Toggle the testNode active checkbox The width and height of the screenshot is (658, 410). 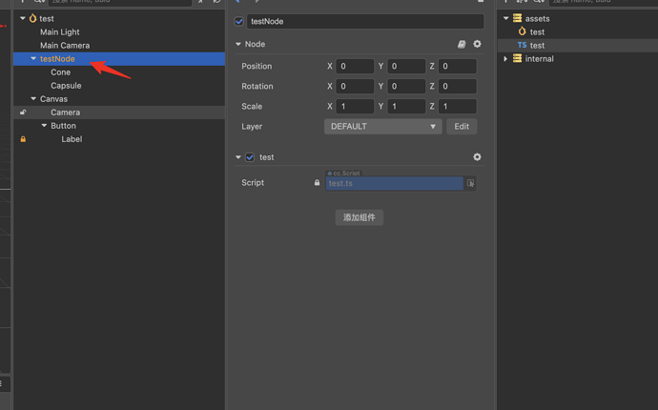click(x=238, y=21)
